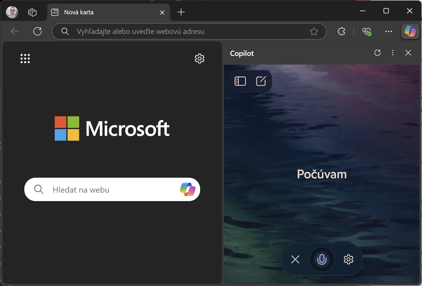Start a new Copilot chat
Screen dimensions: 422x286
(x=261, y=81)
